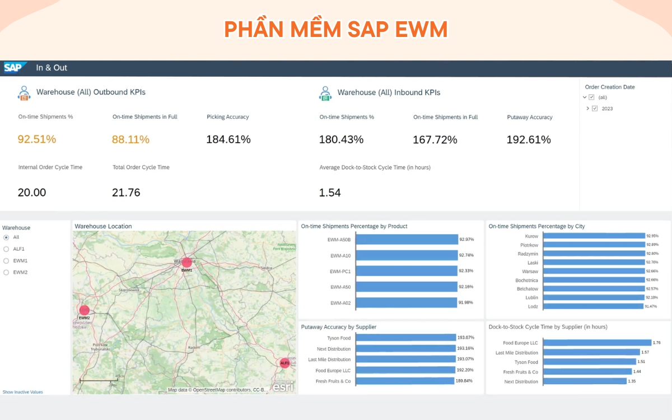Click the 20.00 internal order cycle time
The height and width of the screenshot is (420, 672).
coord(32,193)
